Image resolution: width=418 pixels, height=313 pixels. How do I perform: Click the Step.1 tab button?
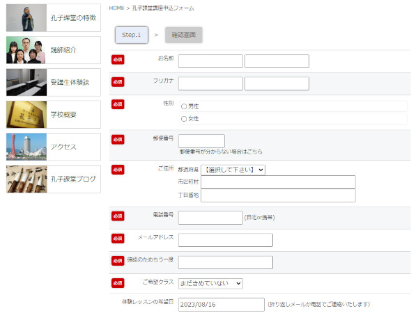(131, 34)
